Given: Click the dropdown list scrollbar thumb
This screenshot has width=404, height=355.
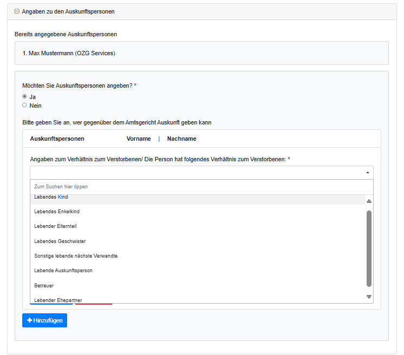Looking at the screenshot, I should pyautogui.click(x=369, y=248).
